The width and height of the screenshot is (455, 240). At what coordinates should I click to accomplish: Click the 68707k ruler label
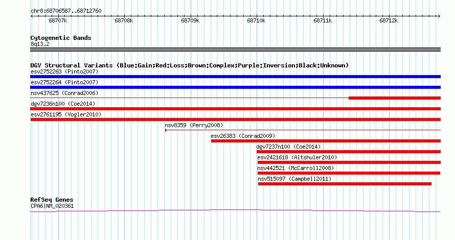click(58, 21)
